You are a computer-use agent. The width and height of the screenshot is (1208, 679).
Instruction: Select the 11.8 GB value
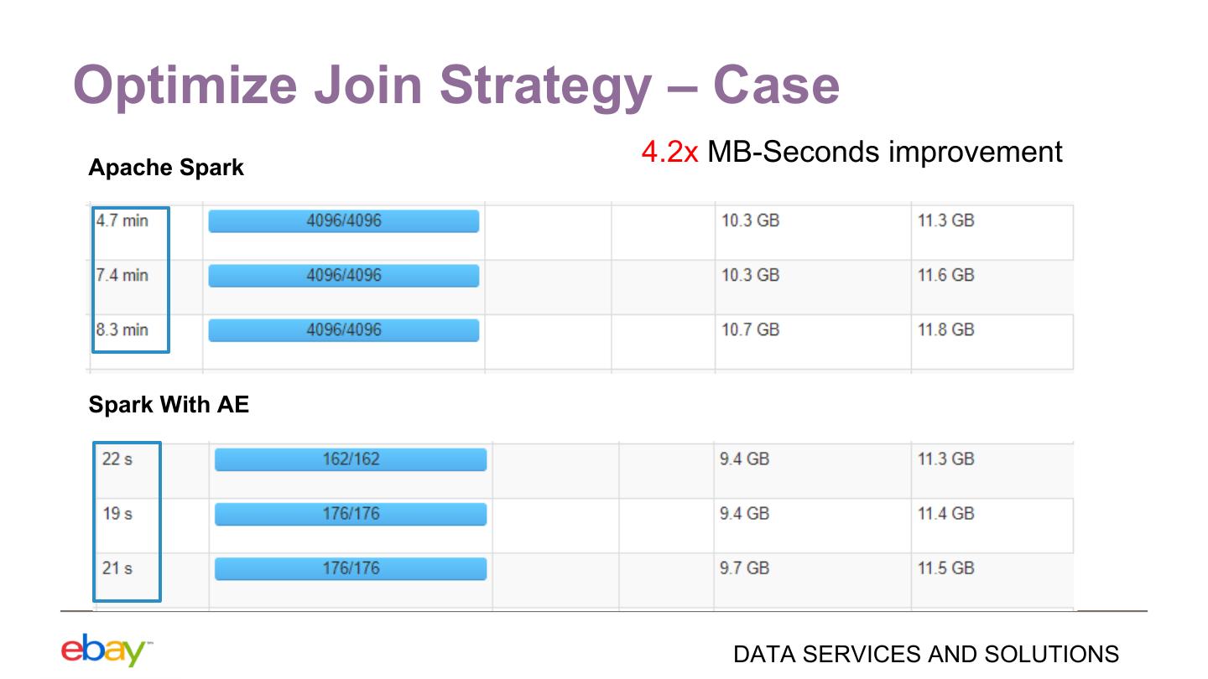(x=945, y=330)
